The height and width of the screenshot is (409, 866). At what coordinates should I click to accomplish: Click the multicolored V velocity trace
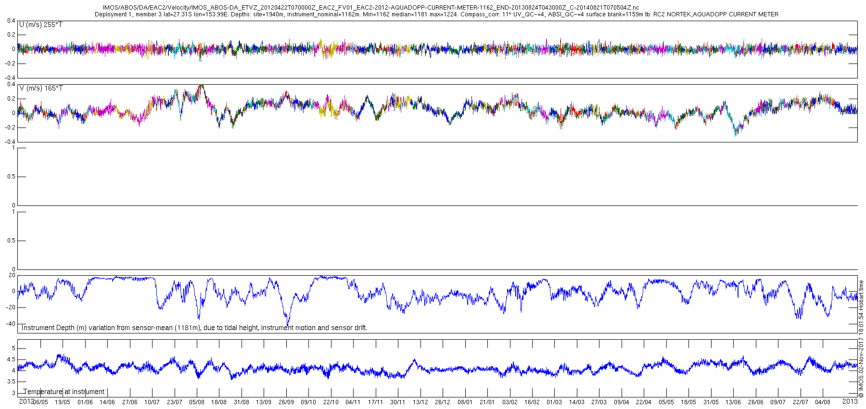438,111
